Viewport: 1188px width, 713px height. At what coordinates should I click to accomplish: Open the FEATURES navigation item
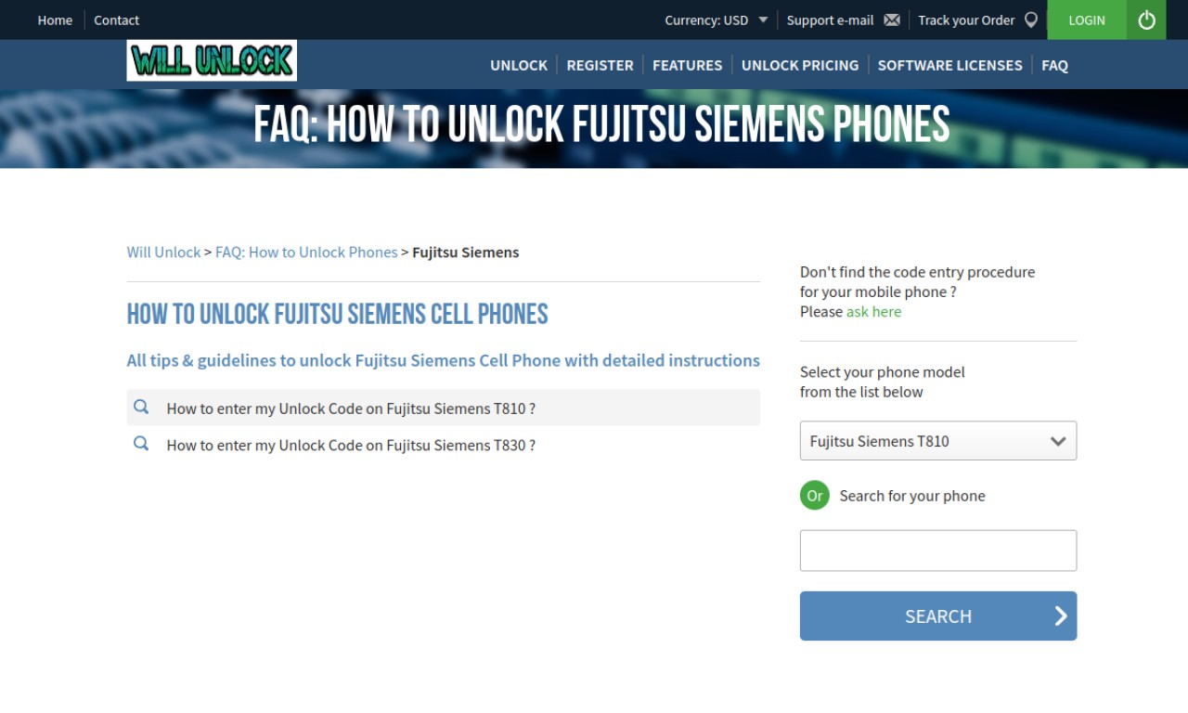coord(687,65)
